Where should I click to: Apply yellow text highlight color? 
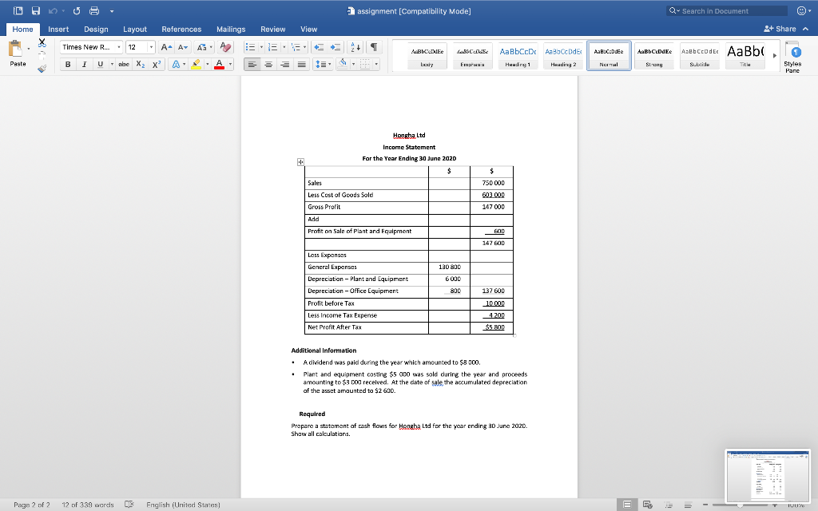[x=197, y=64]
